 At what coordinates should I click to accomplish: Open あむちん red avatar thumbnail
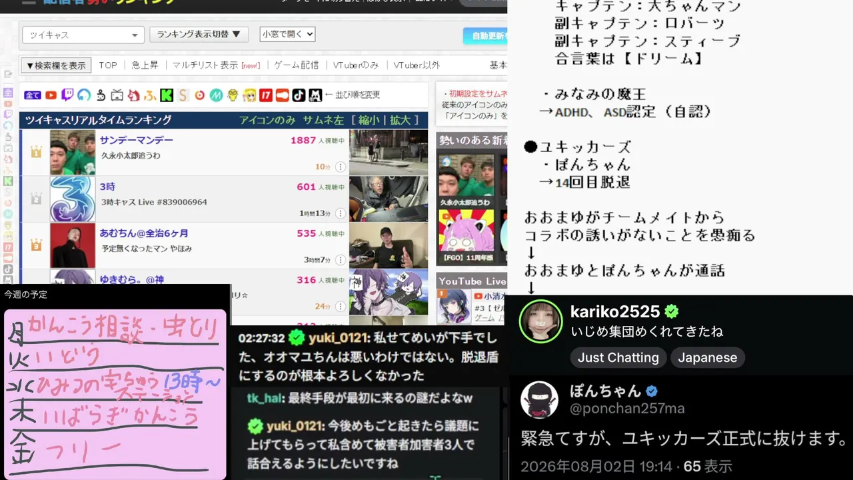pos(73,245)
